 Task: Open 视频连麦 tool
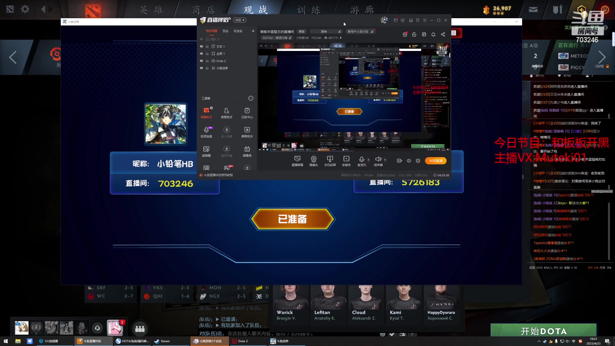[x=206, y=132]
